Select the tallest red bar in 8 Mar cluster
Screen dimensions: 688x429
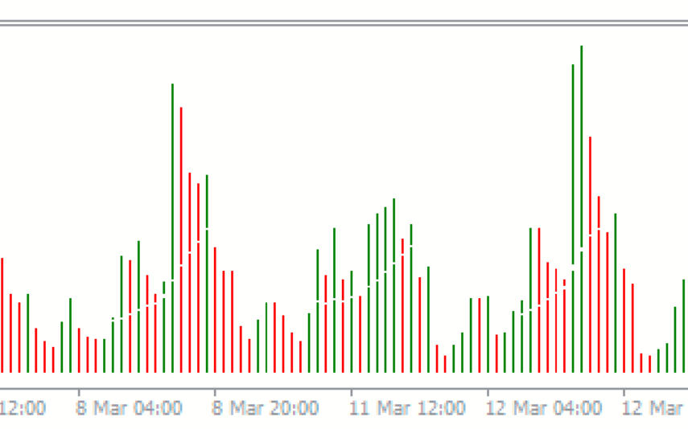[x=181, y=239]
